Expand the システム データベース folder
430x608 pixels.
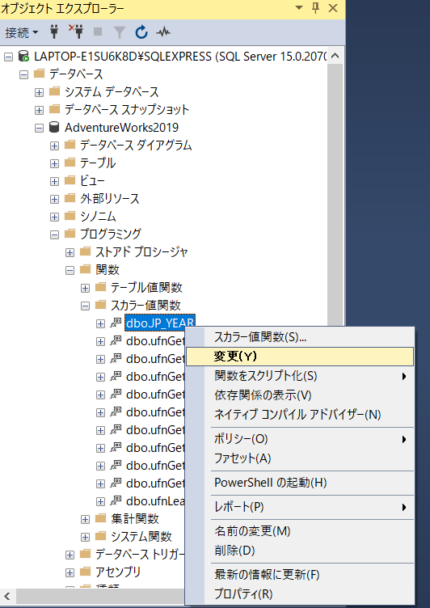[x=39, y=92]
